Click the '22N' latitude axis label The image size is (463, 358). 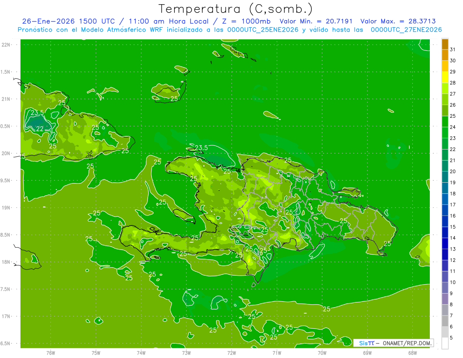click(6, 45)
